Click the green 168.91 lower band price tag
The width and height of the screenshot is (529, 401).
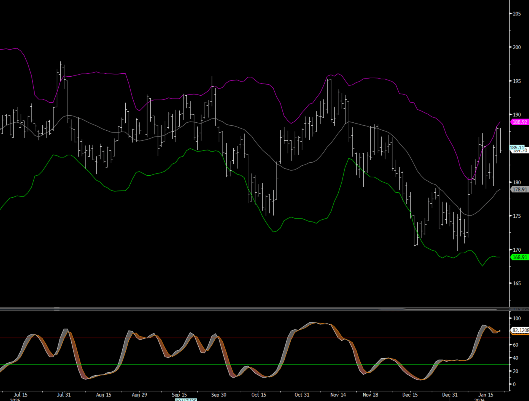(520, 257)
